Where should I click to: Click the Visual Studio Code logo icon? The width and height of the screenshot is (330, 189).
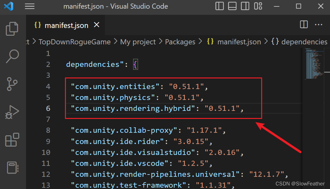pyautogui.click(x=9, y=6)
